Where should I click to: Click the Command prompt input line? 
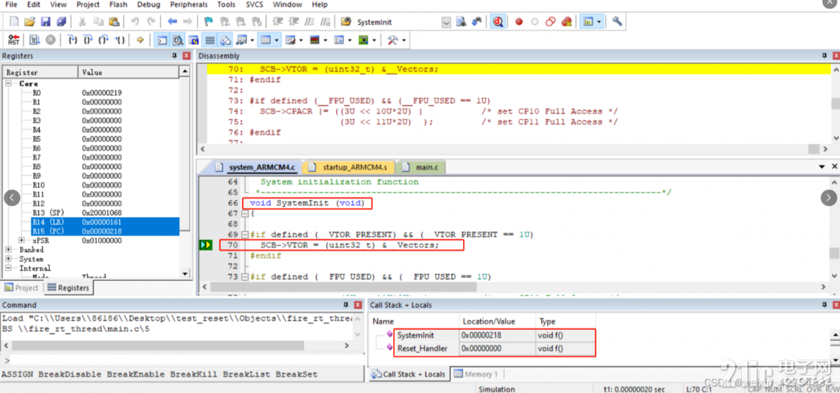tap(182, 360)
